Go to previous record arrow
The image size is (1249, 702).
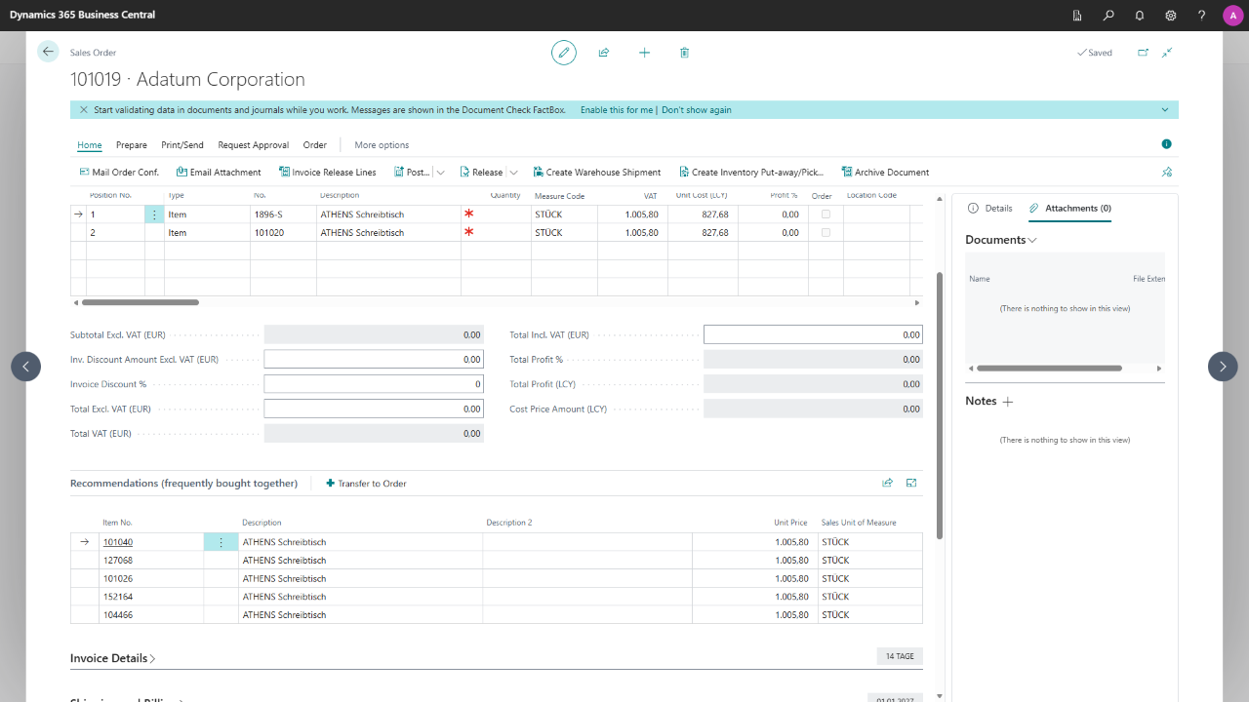[26, 367]
